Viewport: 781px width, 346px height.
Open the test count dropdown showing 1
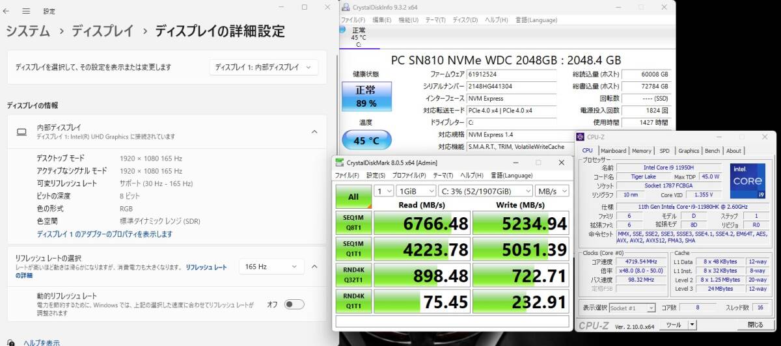(384, 191)
